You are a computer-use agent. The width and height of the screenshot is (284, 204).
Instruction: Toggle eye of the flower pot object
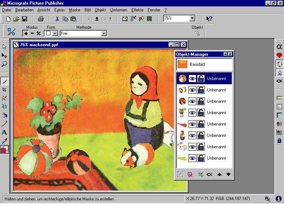pyautogui.click(x=192, y=113)
